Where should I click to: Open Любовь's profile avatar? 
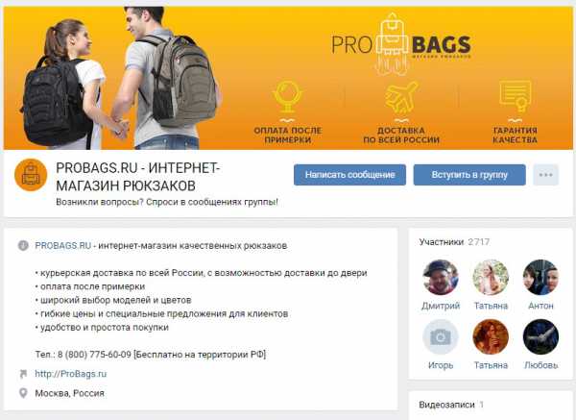coord(540,337)
